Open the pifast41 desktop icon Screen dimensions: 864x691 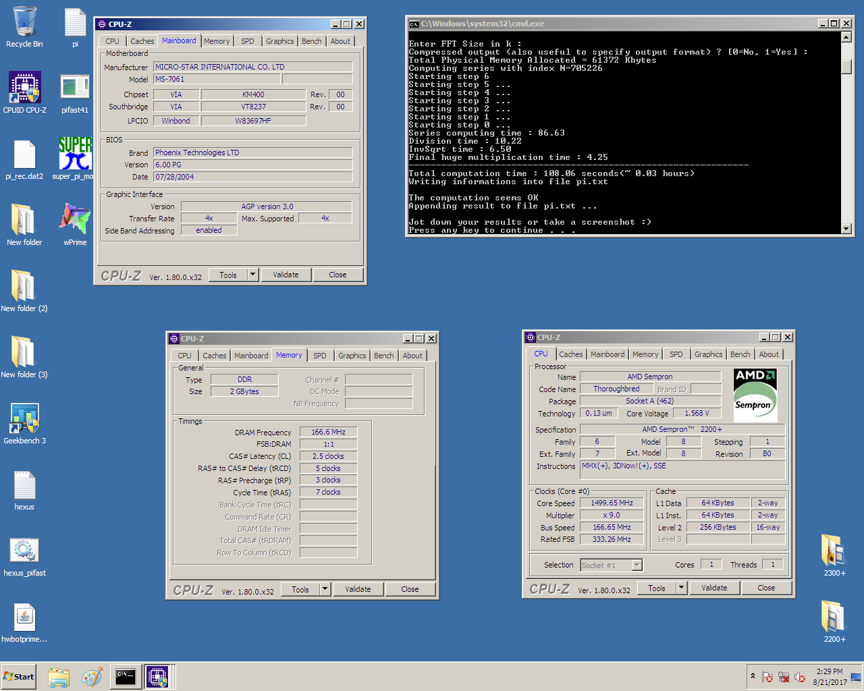click(75, 93)
